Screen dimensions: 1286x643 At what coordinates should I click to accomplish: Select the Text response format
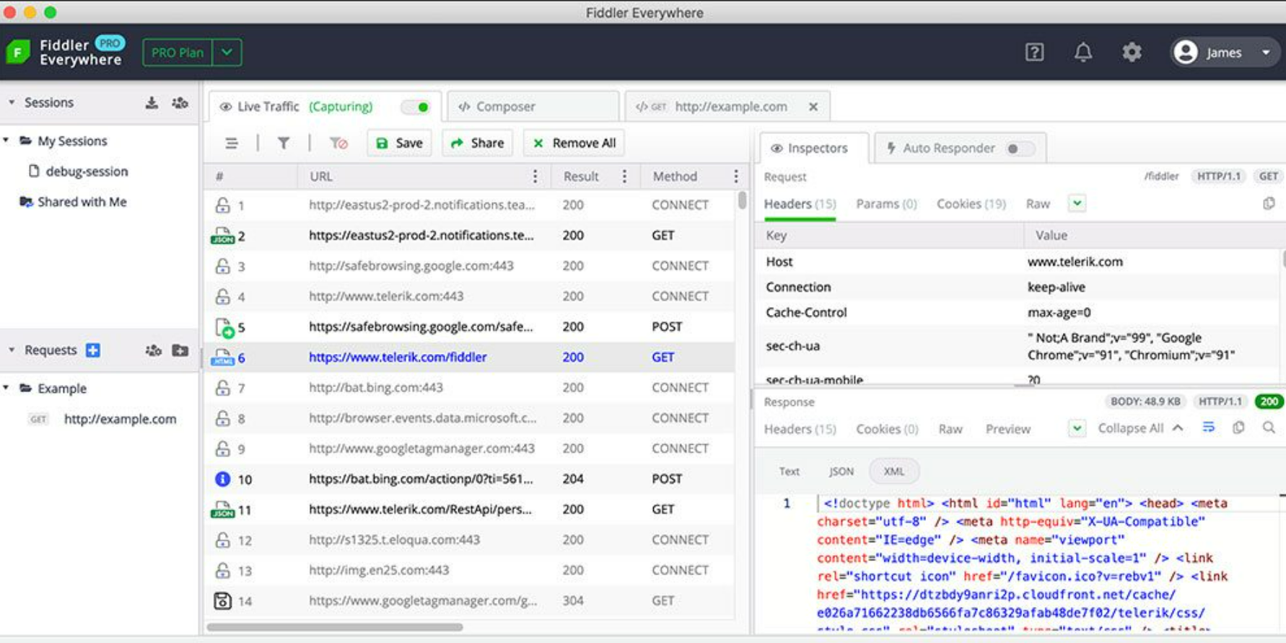point(789,471)
